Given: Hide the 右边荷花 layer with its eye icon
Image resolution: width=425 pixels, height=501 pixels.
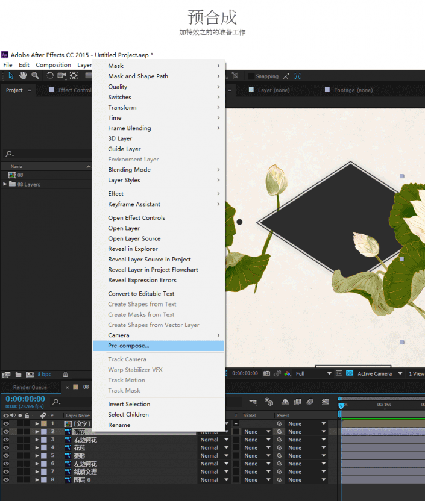Looking at the screenshot, I should pos(6,440).
